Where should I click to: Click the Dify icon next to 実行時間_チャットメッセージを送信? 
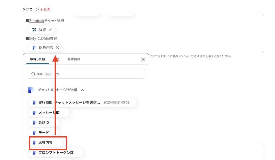tap(34, 103)
